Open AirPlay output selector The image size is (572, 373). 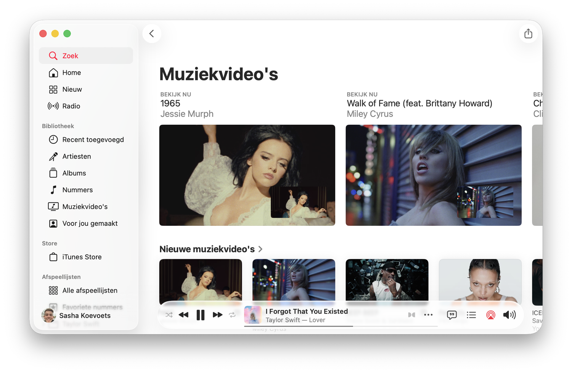tap(491, 315)
